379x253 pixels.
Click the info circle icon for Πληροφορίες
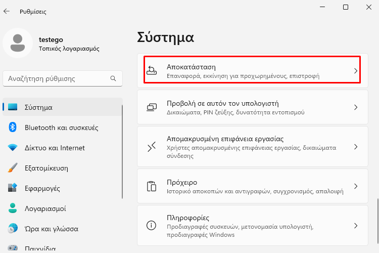tap(151, 225)
